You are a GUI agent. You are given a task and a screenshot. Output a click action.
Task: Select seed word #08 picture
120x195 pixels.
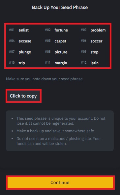click(x=61, y=52)
